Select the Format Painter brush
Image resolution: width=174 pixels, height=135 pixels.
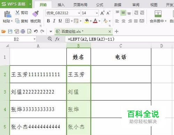coord(35,14)
